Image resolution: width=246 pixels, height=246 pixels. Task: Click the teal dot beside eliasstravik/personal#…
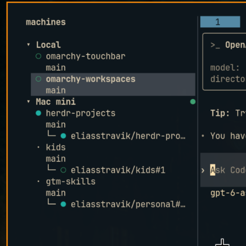pos(63,204)
